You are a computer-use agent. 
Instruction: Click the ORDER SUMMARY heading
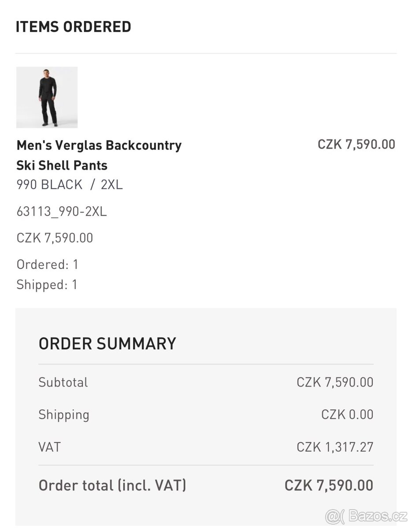point(107,343)
